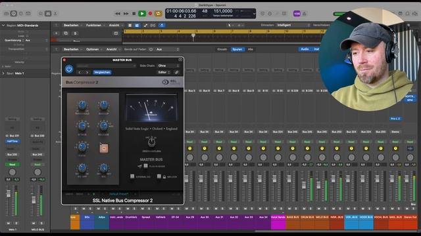The width and height of the screenshot is (421, 236).
Task: Collapse the Region MIDI-Standards section
Action: click(x=3, y=26)
